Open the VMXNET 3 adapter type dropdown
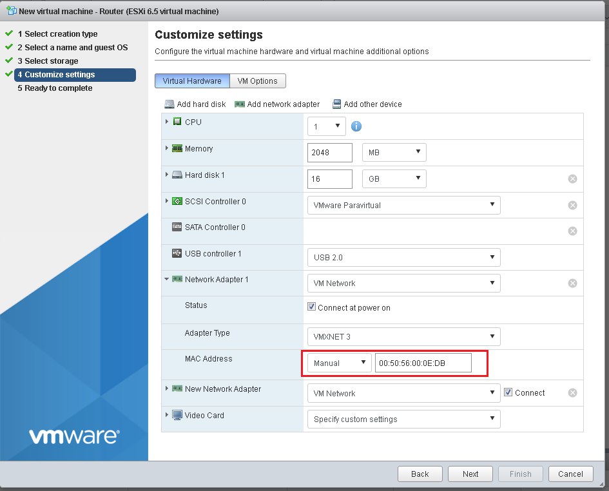 404,336
